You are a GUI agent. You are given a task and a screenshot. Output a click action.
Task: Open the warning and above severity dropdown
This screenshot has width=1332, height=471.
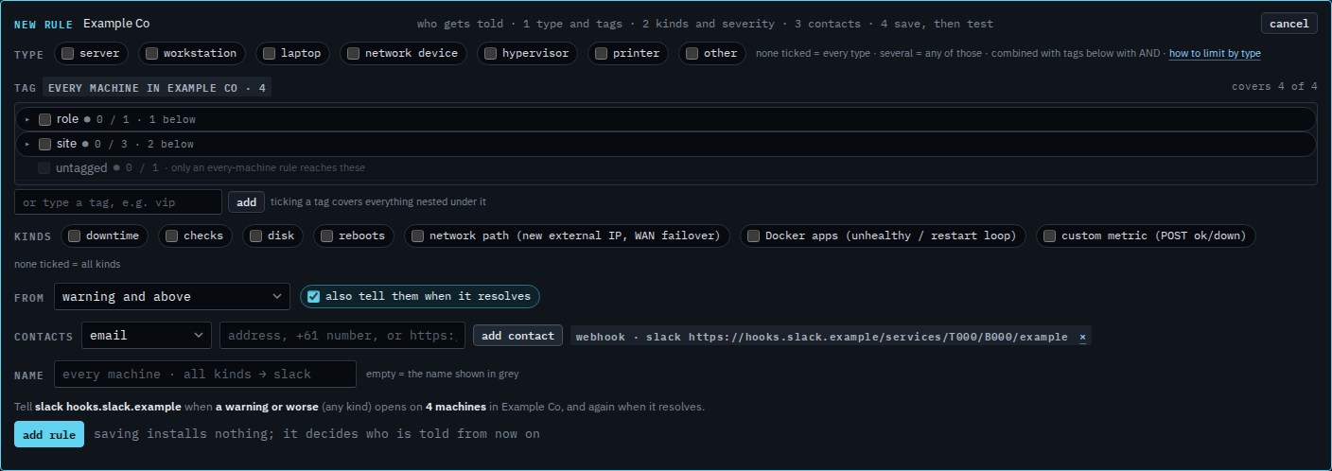tap(171, 297)
